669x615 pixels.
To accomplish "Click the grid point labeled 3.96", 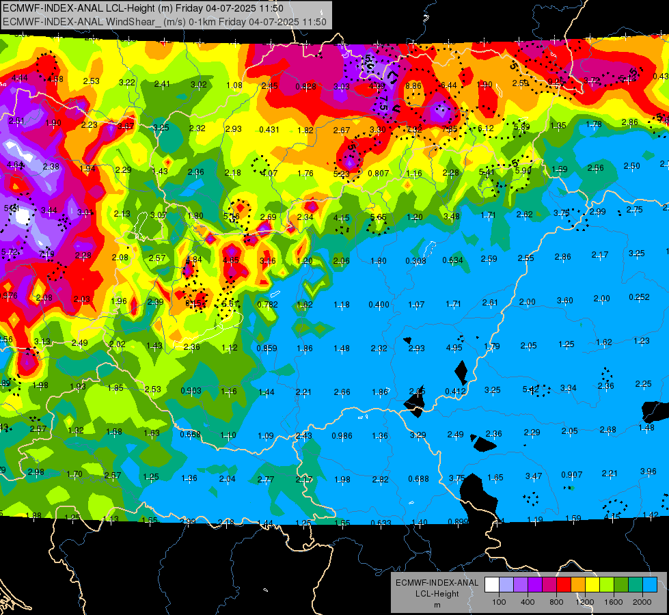I will click(x=648, y=471).
